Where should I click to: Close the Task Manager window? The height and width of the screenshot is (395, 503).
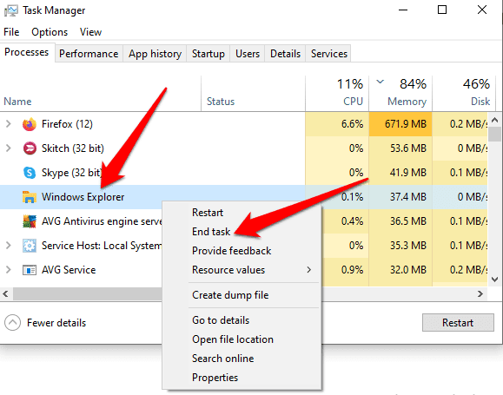click(482, 10)
